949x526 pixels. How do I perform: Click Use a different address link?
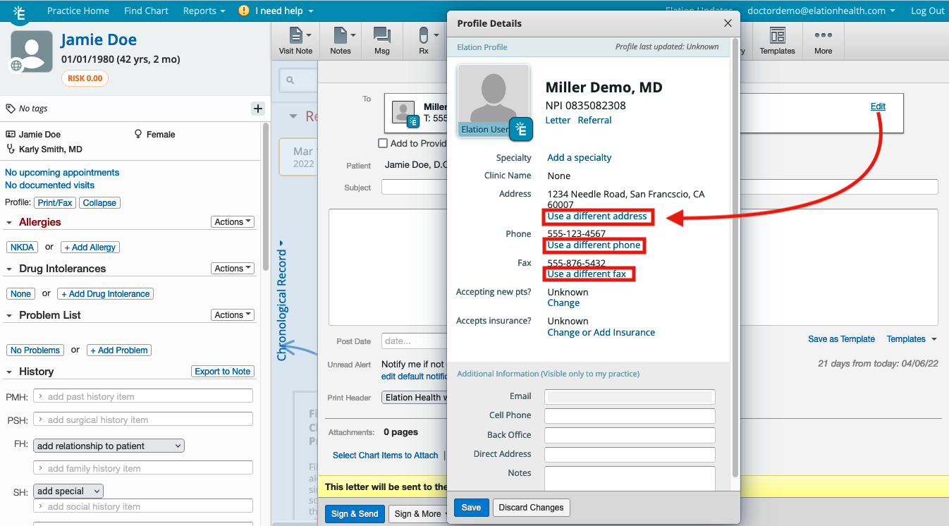[597, 216]
